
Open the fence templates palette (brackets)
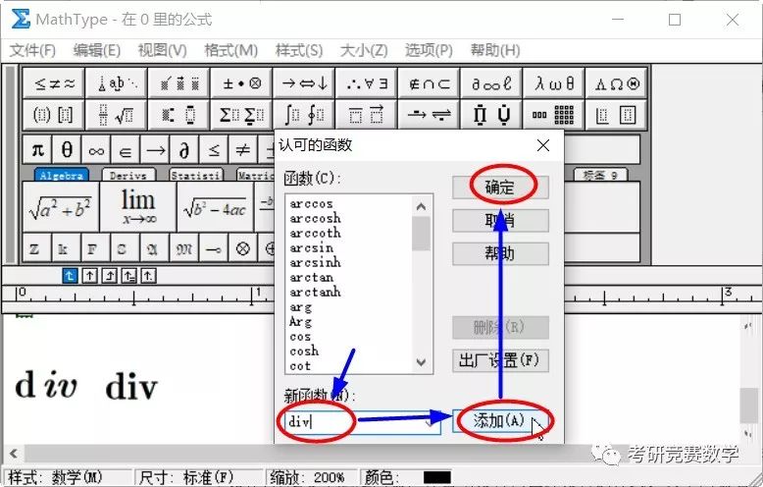[54, 115]
